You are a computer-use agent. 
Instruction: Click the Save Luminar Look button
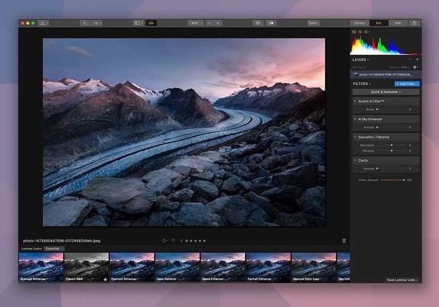403,280
